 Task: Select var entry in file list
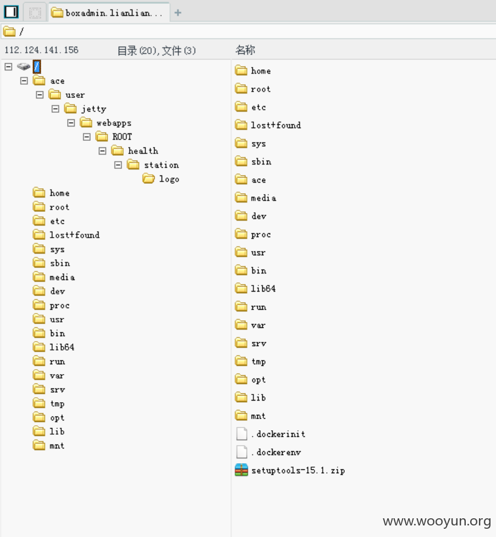(x=250, y=325)
